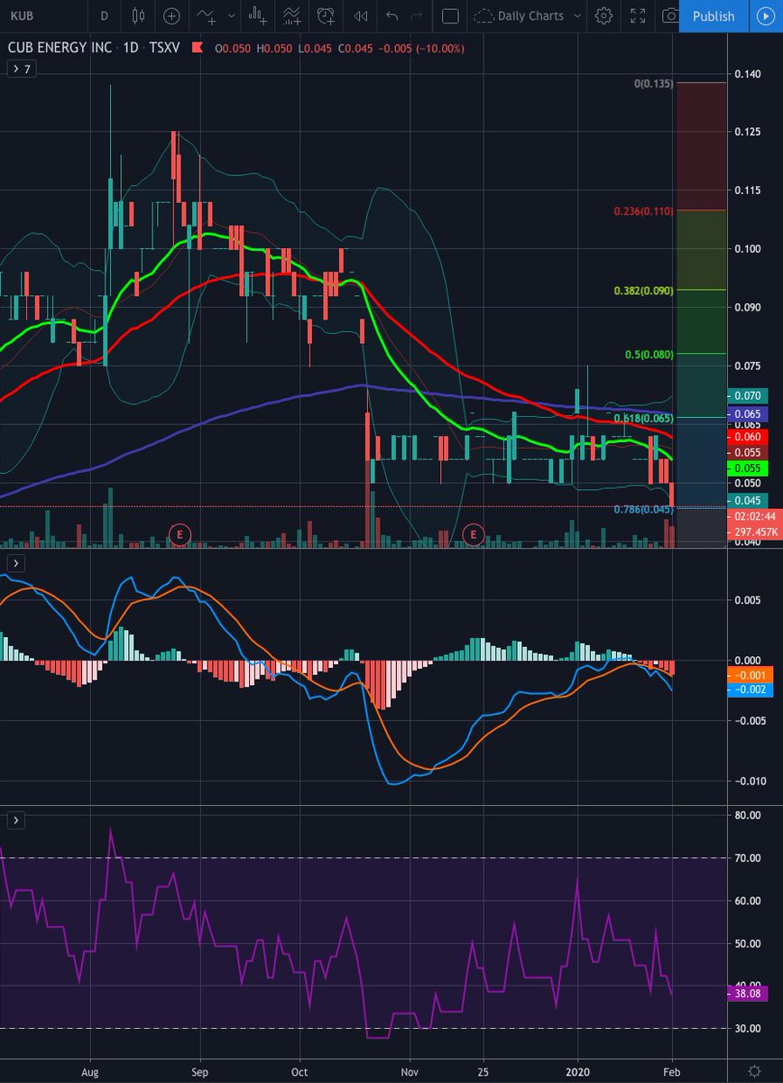Image resolution: width=783 pixels, height=1083 pixels.
Task: Select the 0.786(0.045) Fibonacci level label
Action: tap(643, 510)
